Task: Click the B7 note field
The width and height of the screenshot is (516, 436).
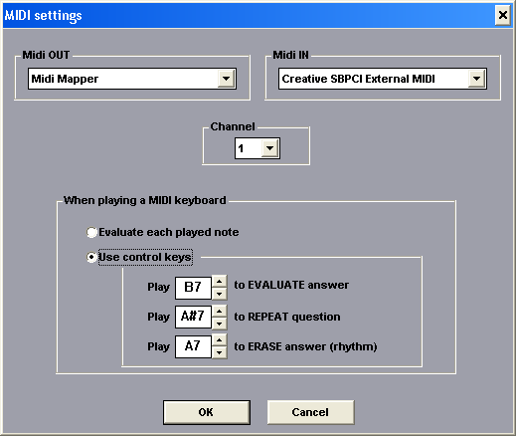Action: pyautogui.click(x=193, y=288)
